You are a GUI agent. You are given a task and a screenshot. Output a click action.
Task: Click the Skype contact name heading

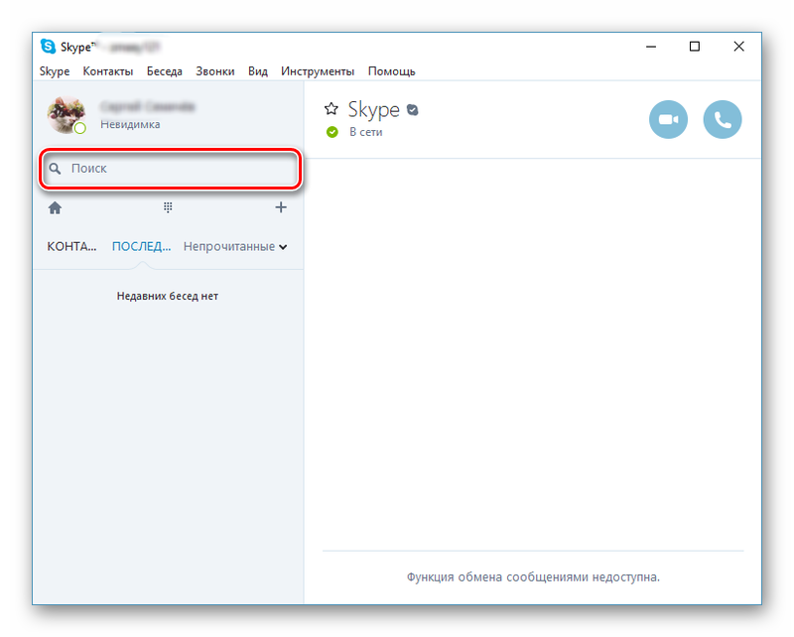[374, 109]
